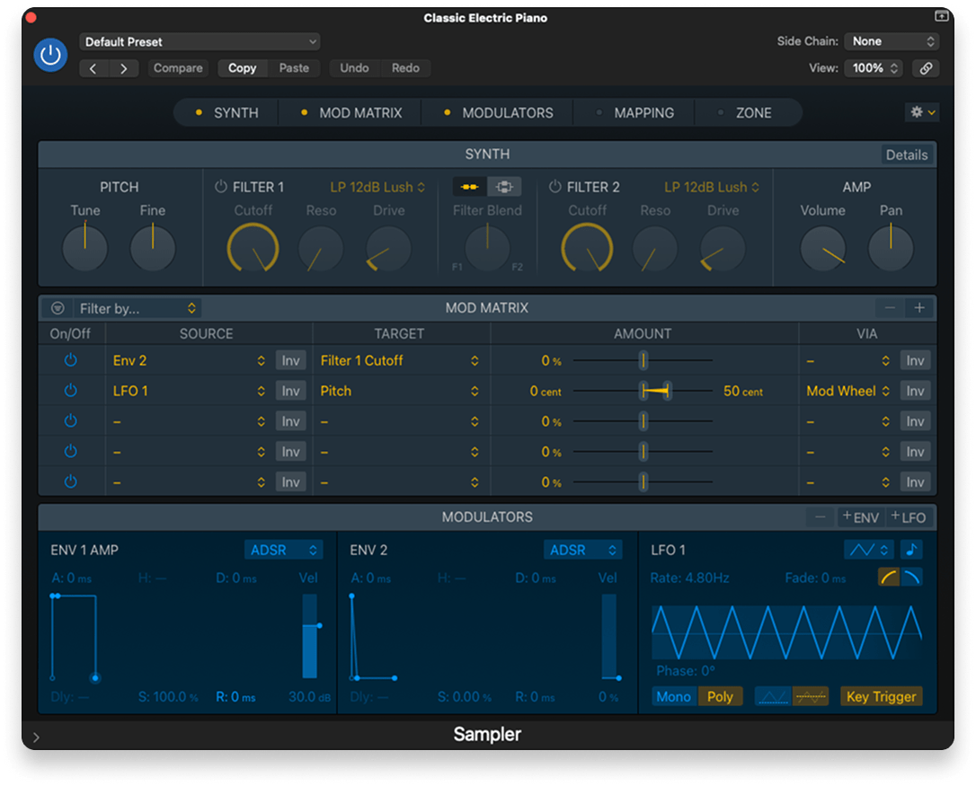This screenshot has height=786, width=976.
Task: Switch to the MODULATORS pane
Action: (499, 112)
